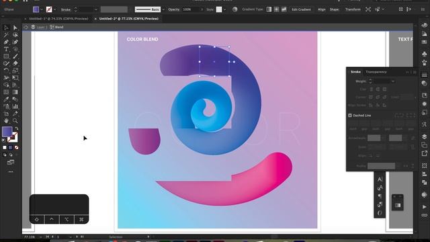
Task: Open Basic brush definition dropdown
Action: (x=163, y=9)
